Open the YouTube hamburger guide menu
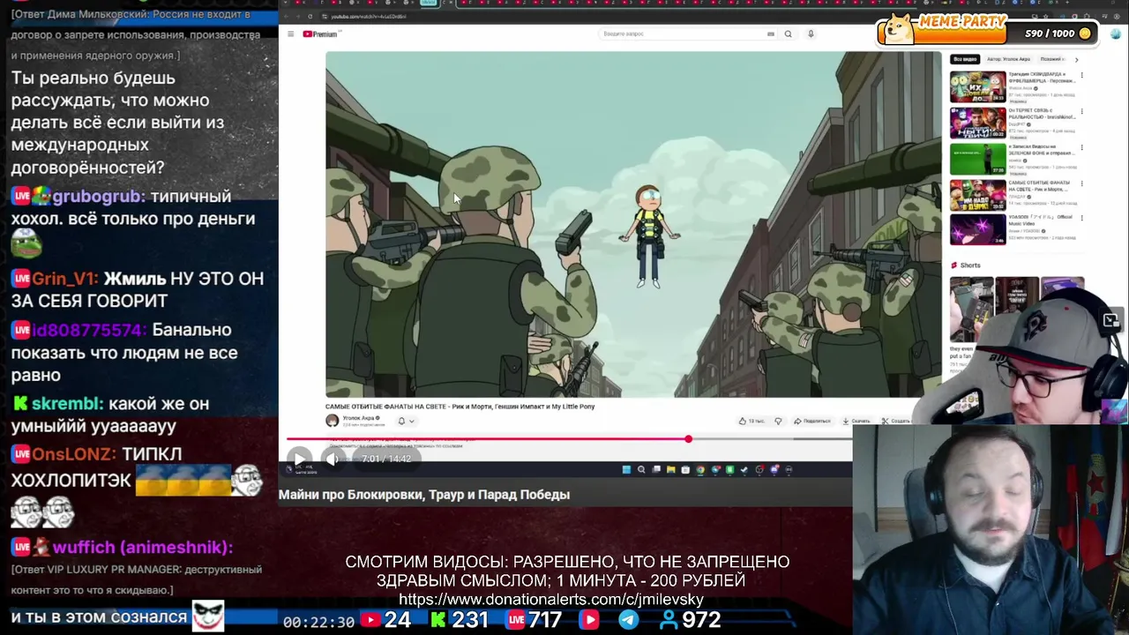The image size is (1129, 635). [290, 34]
